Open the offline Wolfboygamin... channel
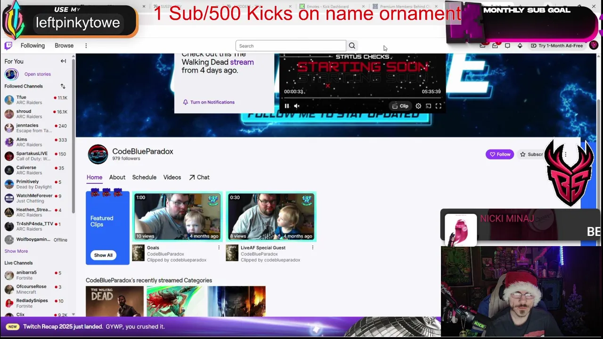Image resolution: width=603 pixels, height=339 pixels. pos(36,240)
